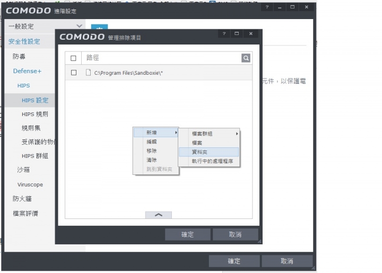Click 確定 in the 管理排除項目 dialog
382x273 pixels.
point(188,234)
